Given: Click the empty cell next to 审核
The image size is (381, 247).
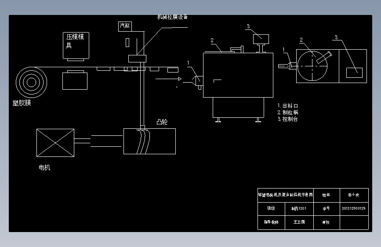Looking at the screenshot, I should pos(354,222).
